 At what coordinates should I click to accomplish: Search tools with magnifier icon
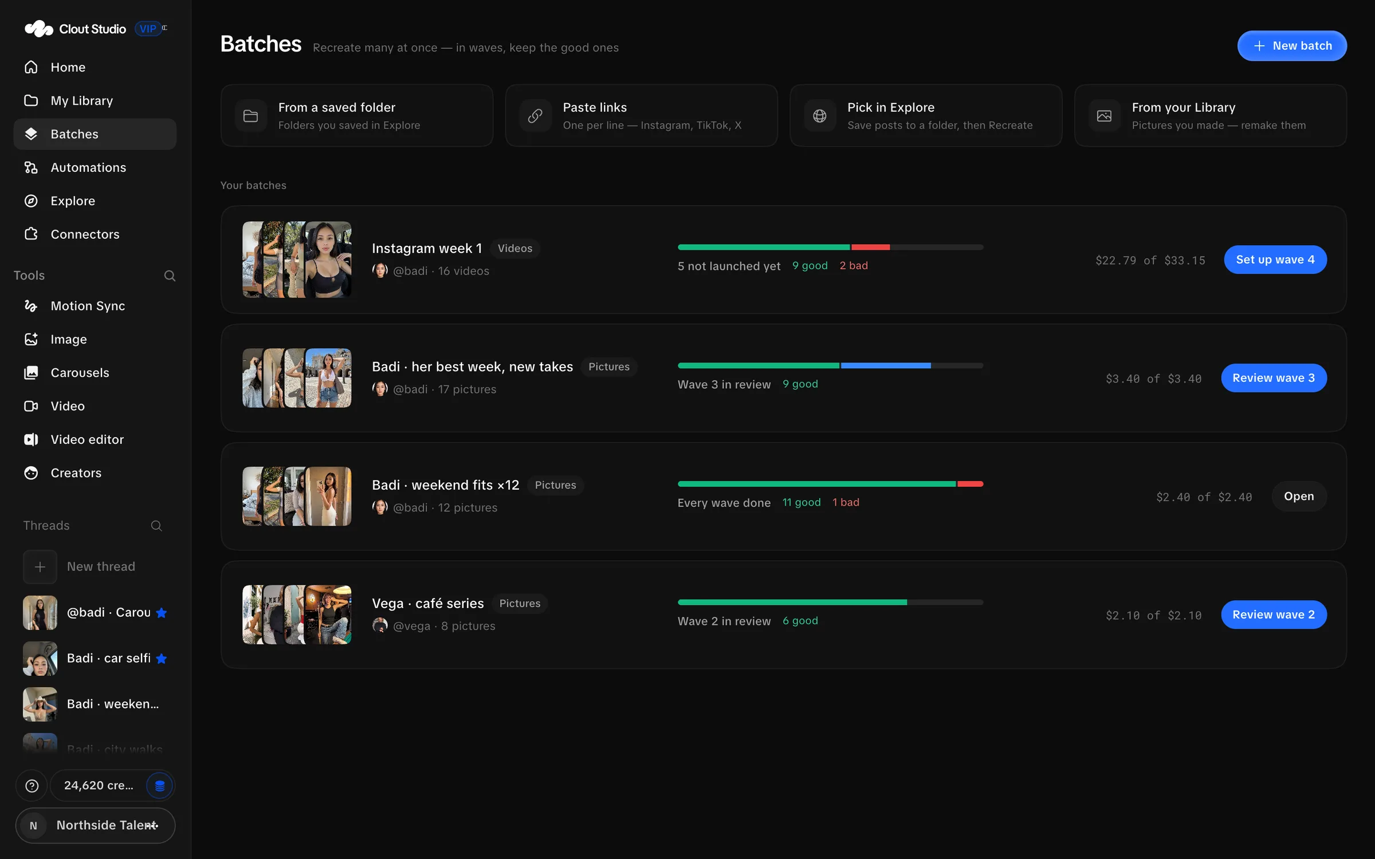[x=170, y=275]
